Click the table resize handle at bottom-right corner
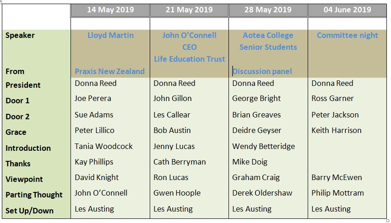Screen dimensions: 391x223 pos(387,221)
